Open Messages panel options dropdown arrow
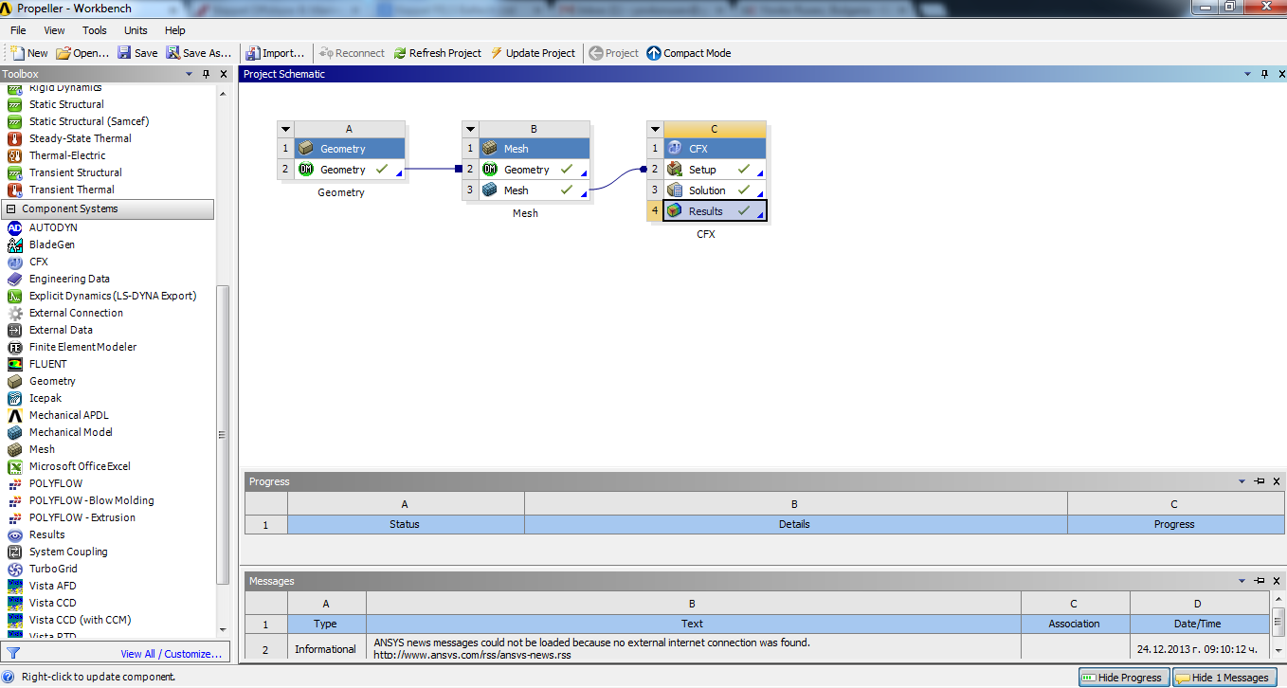The image size is (1287, 688). coord(1242,581)
